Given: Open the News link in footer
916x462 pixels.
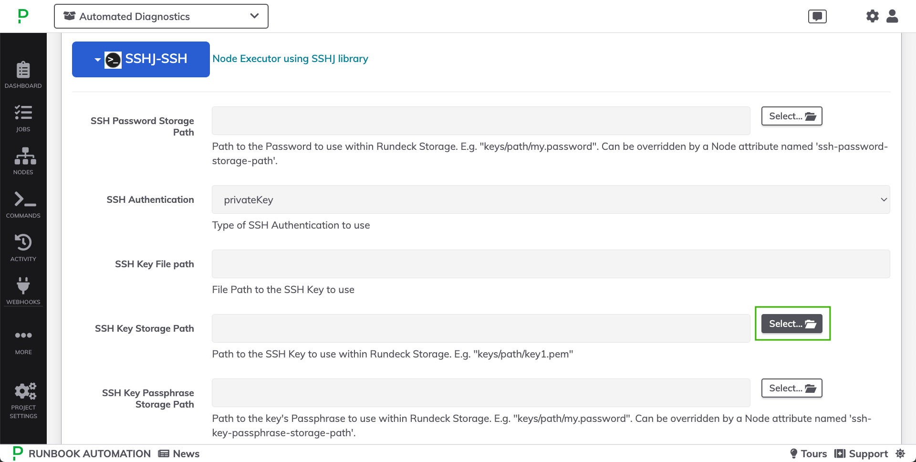Looking at the screenshot, I should (179, 453).
